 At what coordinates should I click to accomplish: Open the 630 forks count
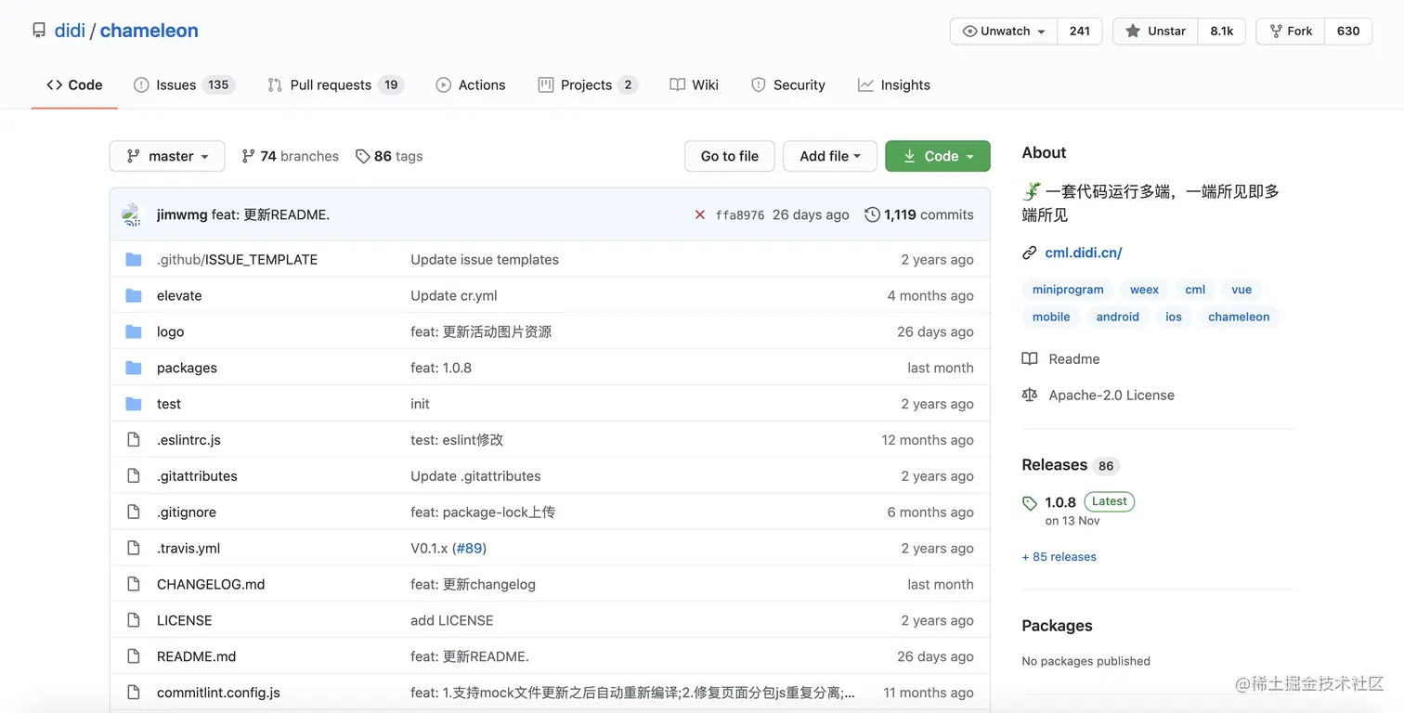coord(1348,31)
